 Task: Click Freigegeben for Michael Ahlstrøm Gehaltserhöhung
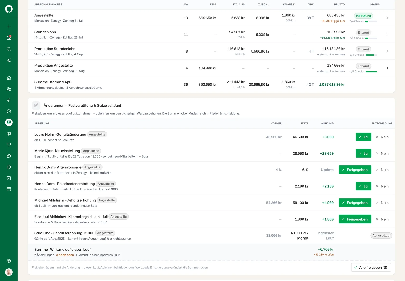(355, 203)
